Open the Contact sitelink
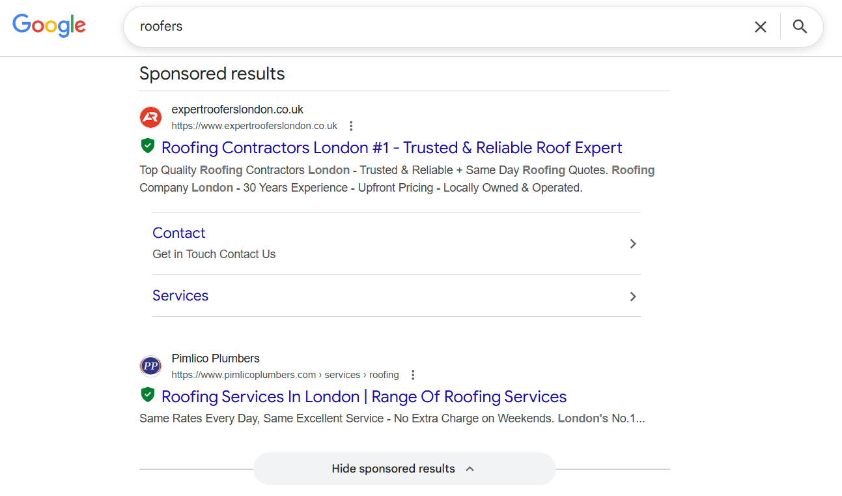Image resolution: width=842 pixels, height=496 pixels. point(178,233)
